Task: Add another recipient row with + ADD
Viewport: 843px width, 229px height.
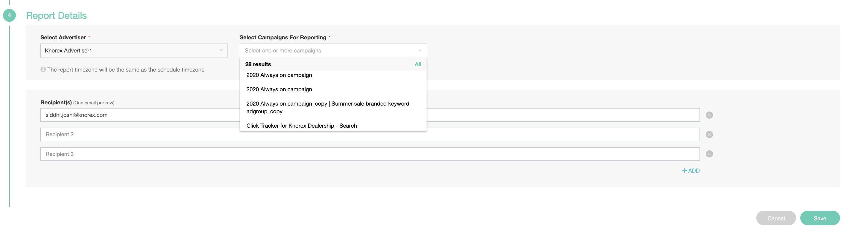Action: click(x=691, y=171)
